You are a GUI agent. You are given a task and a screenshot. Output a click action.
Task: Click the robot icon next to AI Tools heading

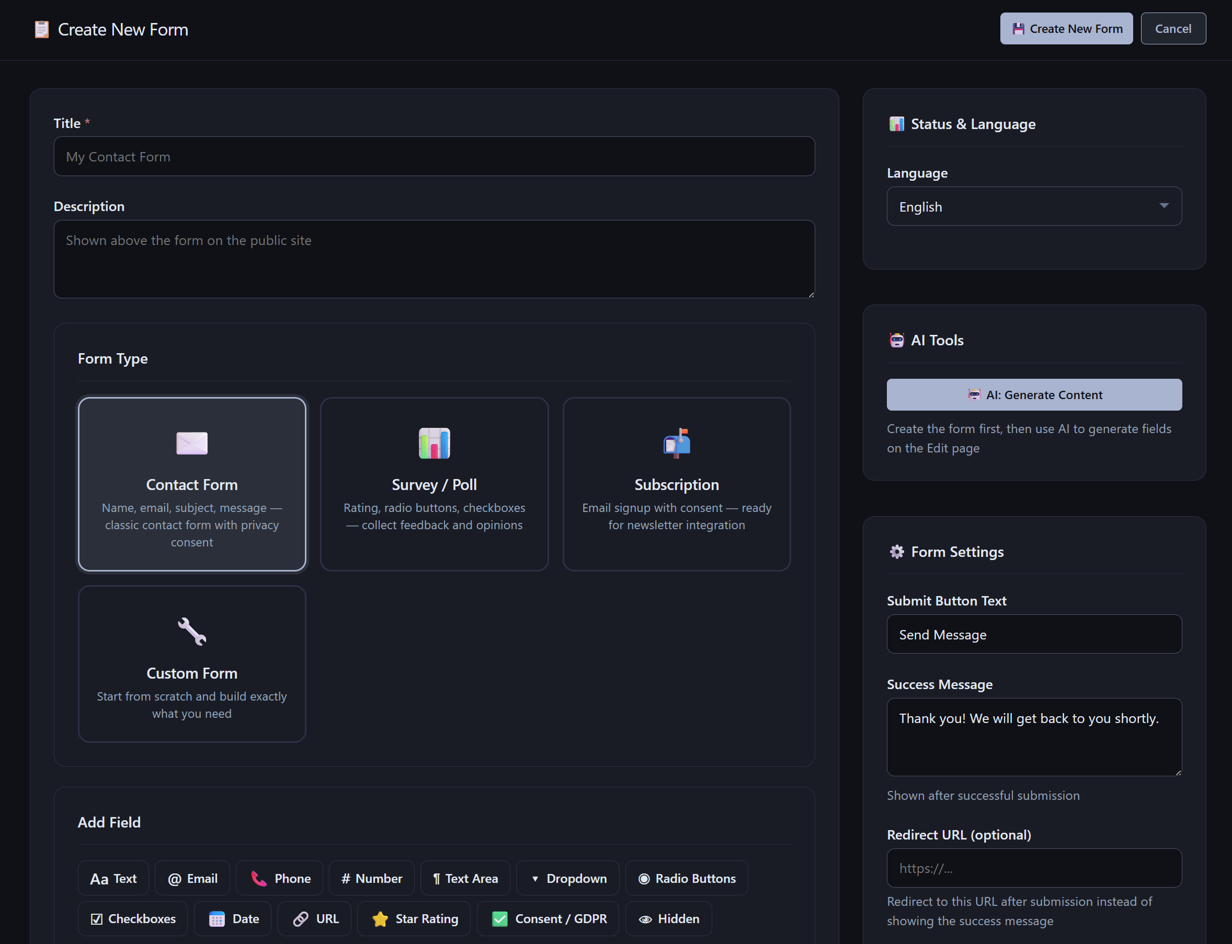[x=896, y=340]
